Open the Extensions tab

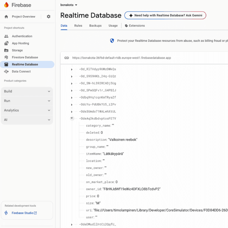(x=135, y=26)
